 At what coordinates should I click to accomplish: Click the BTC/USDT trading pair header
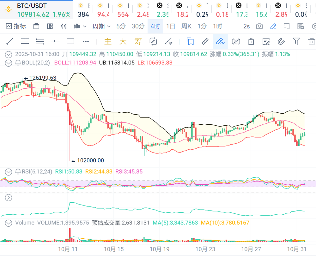pyautogui.click(x=32, y=6)
